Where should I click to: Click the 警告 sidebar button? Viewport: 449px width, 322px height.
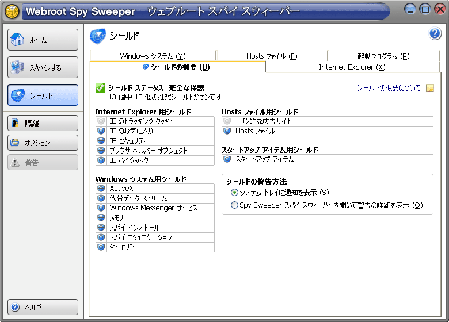click(x=43, y=162)
